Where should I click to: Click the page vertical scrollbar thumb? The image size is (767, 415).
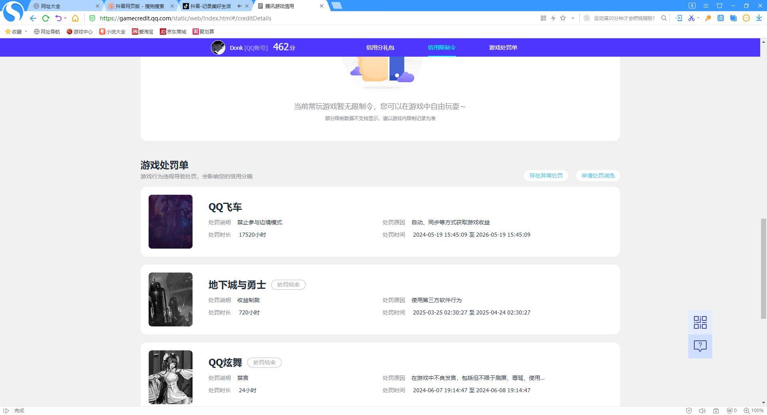point(763,268)
